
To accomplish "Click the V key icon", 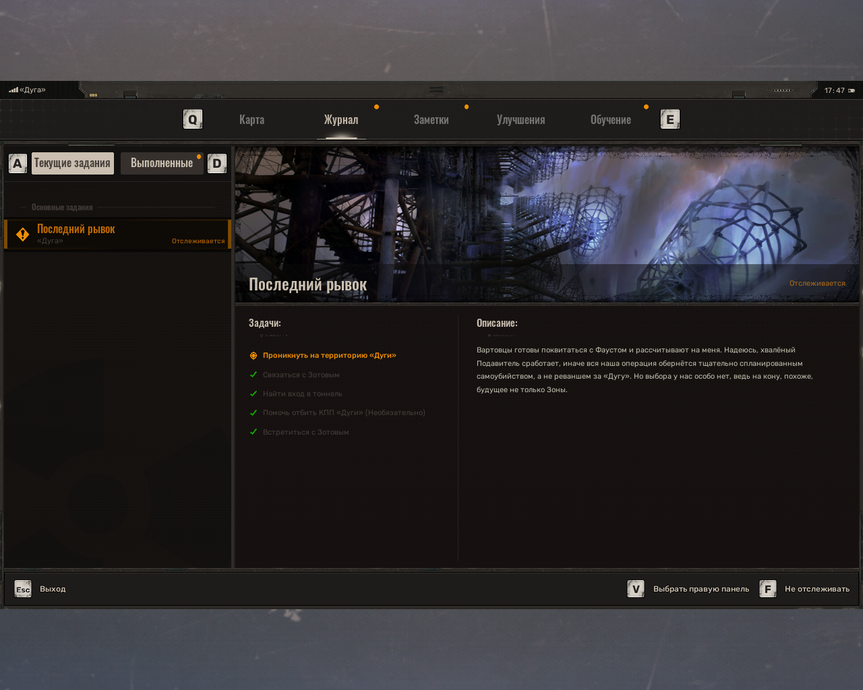I will [636, 589].
